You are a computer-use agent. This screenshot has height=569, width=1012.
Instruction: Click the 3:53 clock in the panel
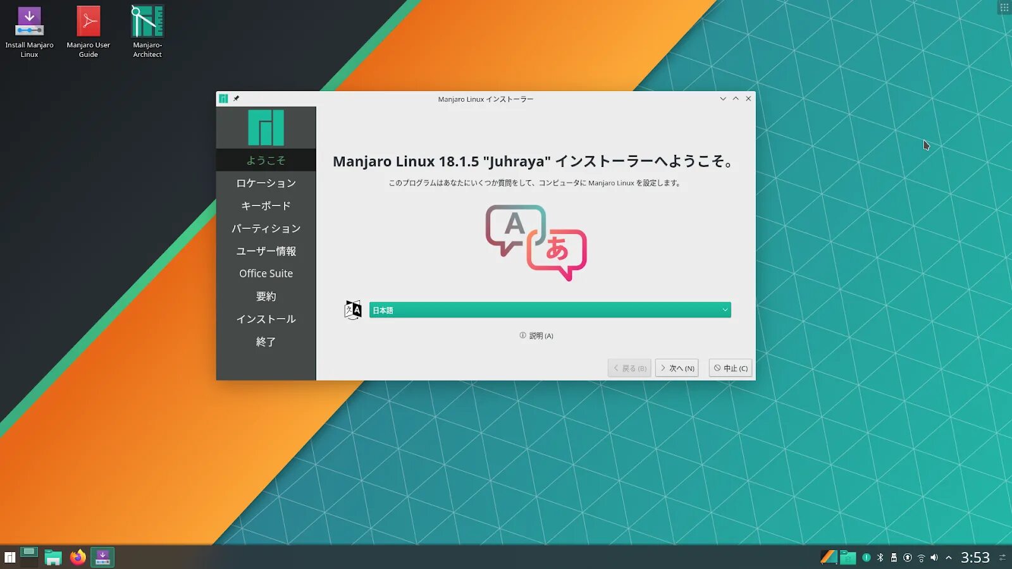tap(975, 558)
